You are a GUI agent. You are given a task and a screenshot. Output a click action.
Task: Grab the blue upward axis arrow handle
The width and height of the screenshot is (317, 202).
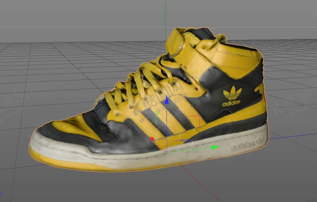tap(166, 100)
